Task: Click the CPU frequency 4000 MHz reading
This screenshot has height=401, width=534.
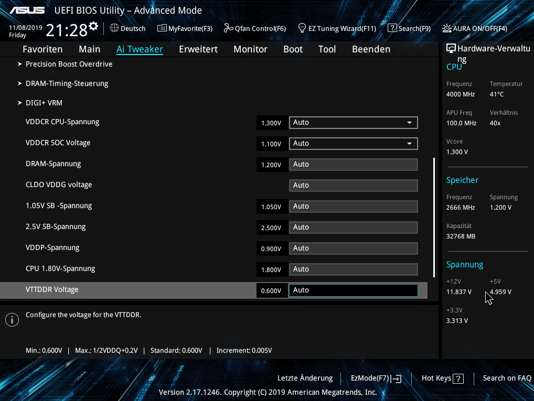Action: (x=461, y=94)
